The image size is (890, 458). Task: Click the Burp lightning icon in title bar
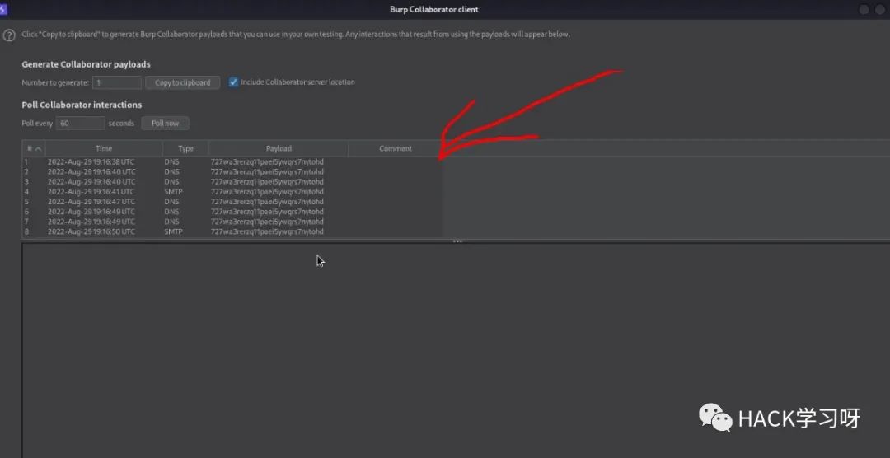(x=3, y=9)
